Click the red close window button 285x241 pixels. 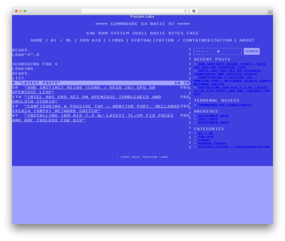pos(17,11)
